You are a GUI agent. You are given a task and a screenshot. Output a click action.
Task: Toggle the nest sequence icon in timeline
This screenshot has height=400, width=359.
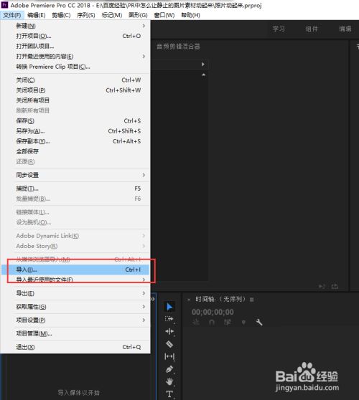coord(196,323)
